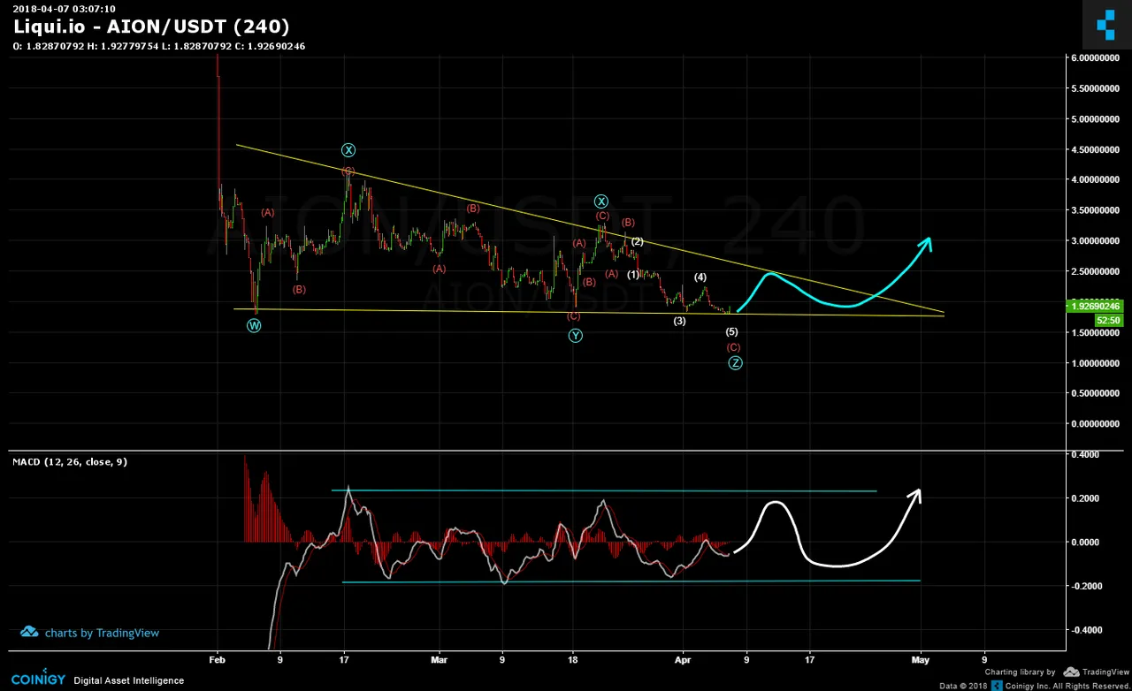The image size is (1132, 691).
Task: Click the OHLC values line under the title
Action: 159,46
